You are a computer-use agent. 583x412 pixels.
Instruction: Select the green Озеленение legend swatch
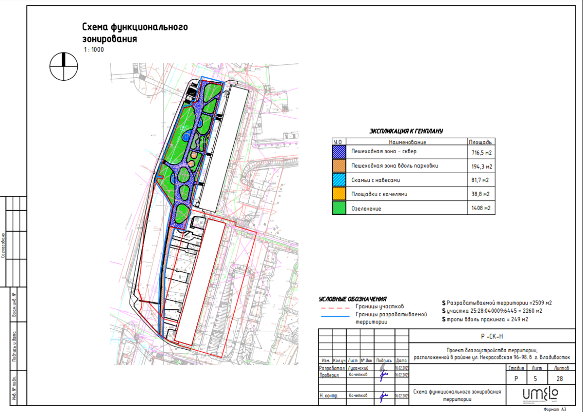point(339,208)
